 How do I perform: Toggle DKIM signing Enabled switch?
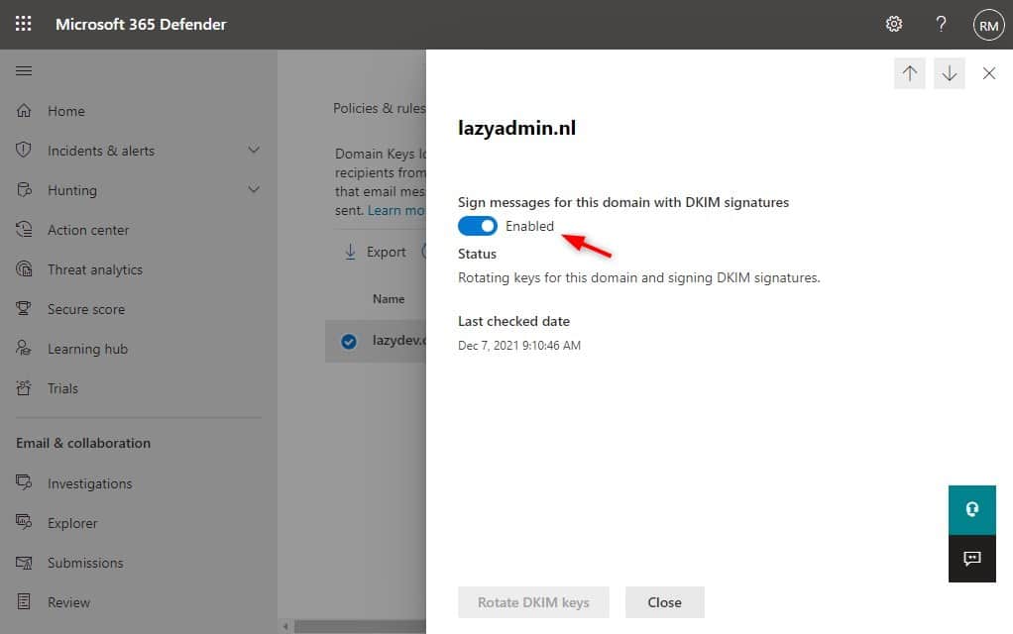pos(478,226)
